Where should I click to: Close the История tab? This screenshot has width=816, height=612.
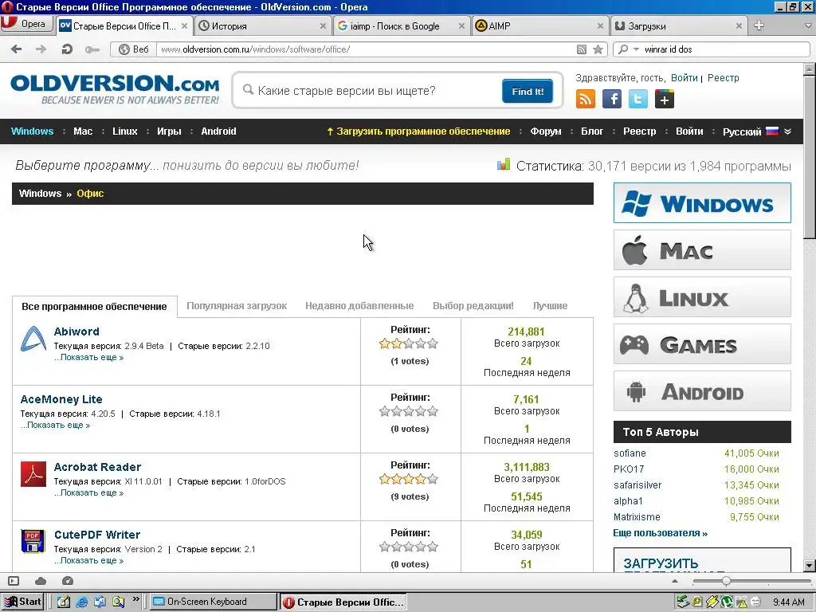coord(323,26)
